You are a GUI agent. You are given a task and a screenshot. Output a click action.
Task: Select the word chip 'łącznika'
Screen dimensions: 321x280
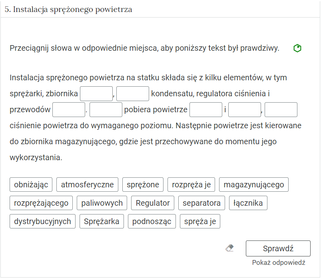click(248, 203)
